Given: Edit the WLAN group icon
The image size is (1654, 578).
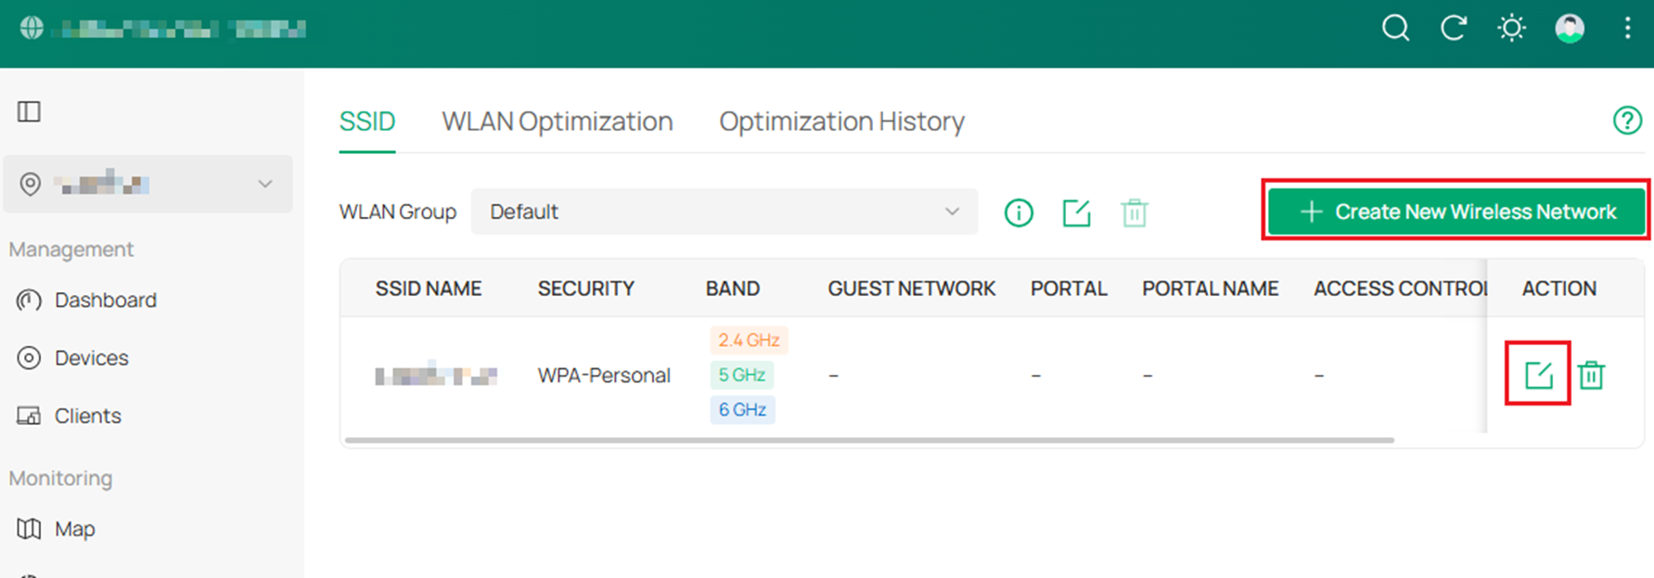Looking at the screenshot, I should click(x=1076, y=212).
